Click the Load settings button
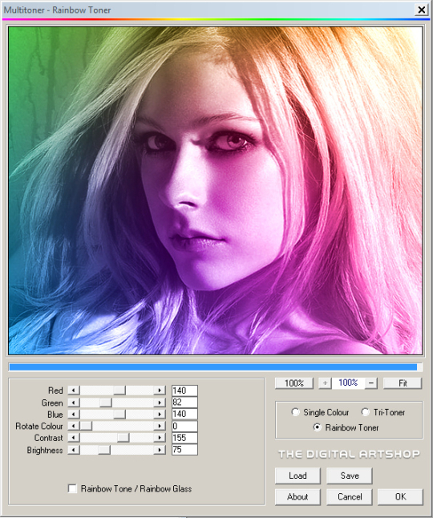Screen dimensions: 433x518 pyautogui.click(x=297, y=476)
